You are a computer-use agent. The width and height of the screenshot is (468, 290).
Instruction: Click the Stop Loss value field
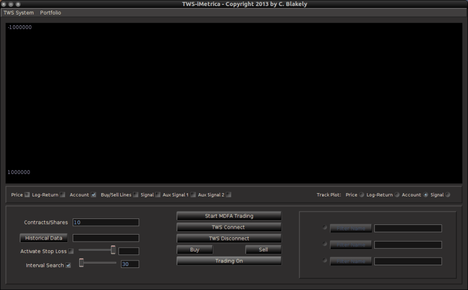tap(129, 251)
